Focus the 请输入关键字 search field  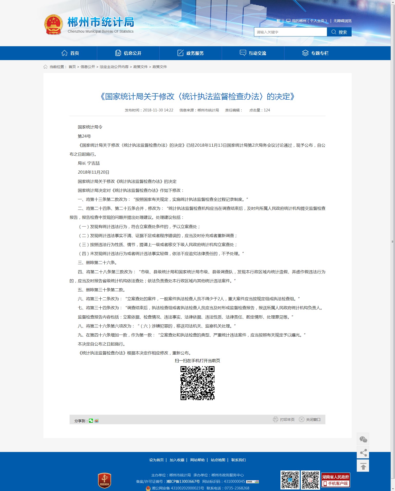(x=290, y=32)
